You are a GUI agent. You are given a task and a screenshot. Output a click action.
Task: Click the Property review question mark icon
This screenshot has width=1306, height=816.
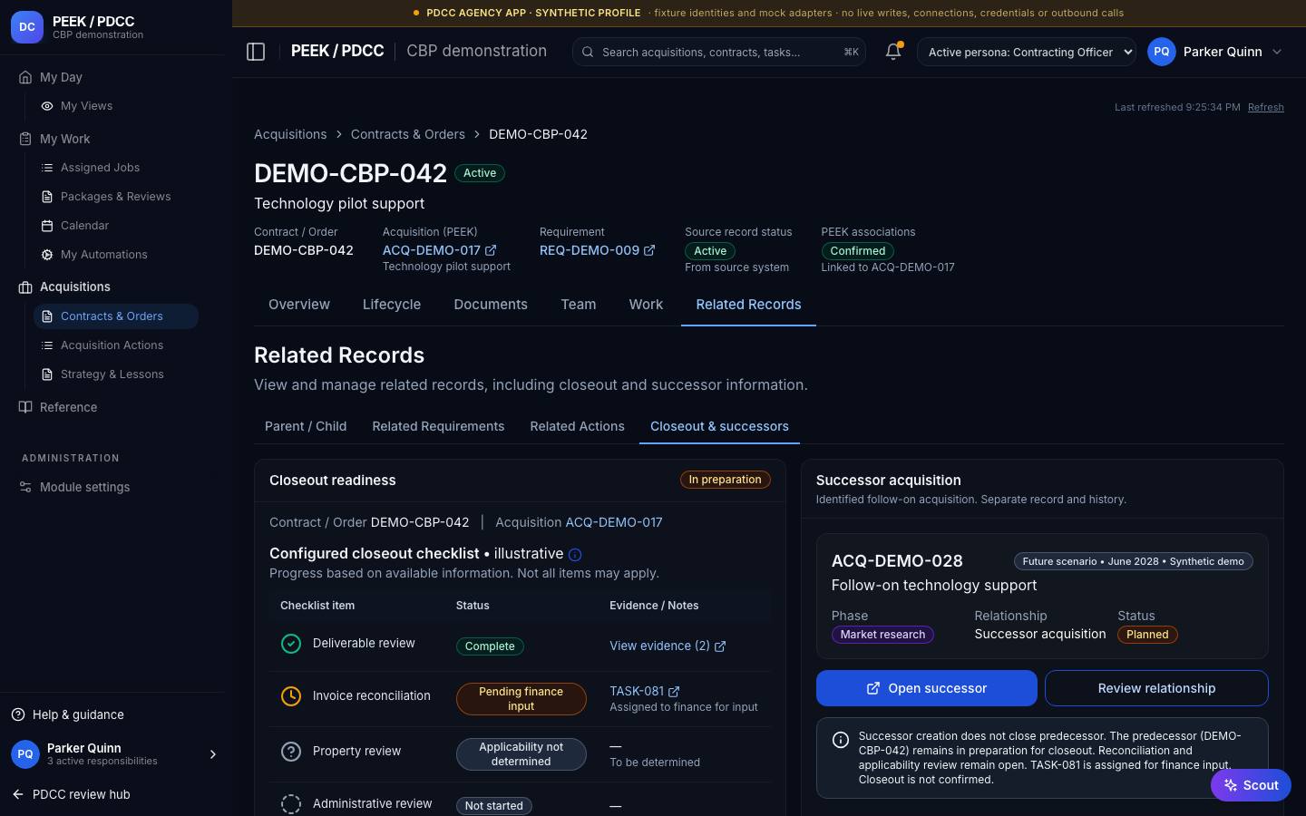(291, 752)
